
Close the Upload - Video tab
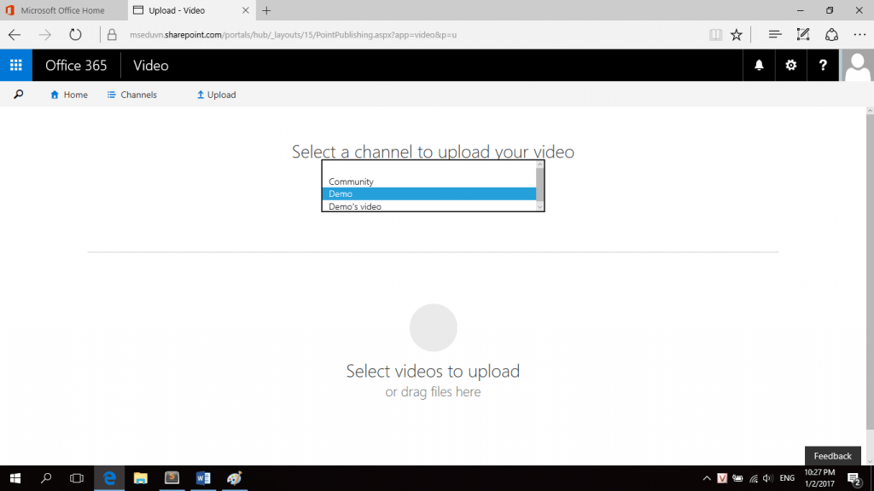click(x=245, y=10)
